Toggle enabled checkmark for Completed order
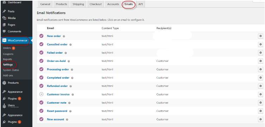Screen dimensions: 265x127 42,77
